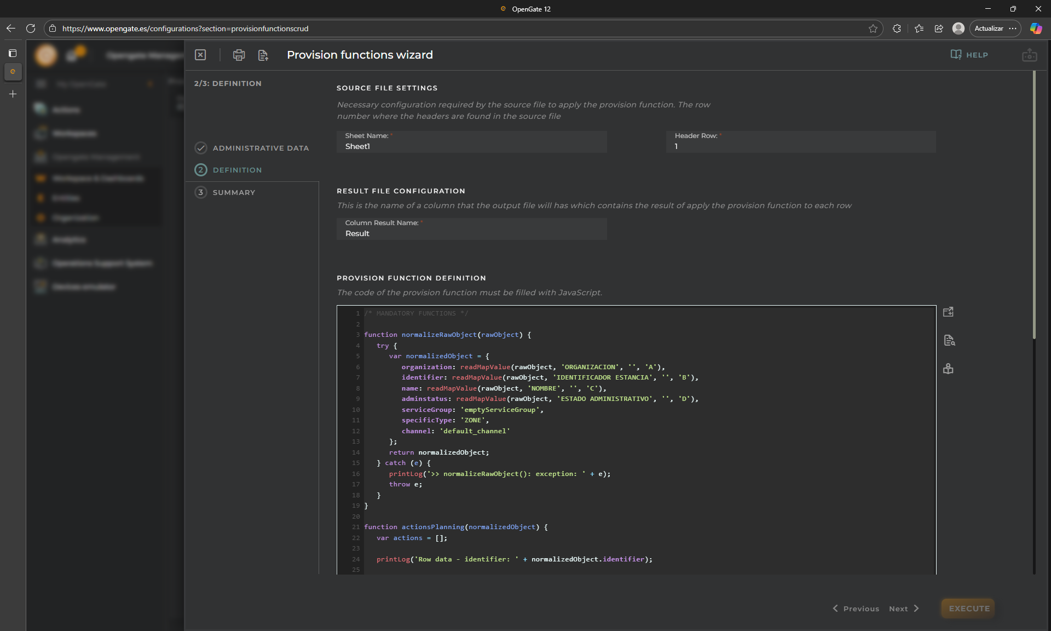
Task: Jump to the Summary step
Action: click(x=234, y=192)
